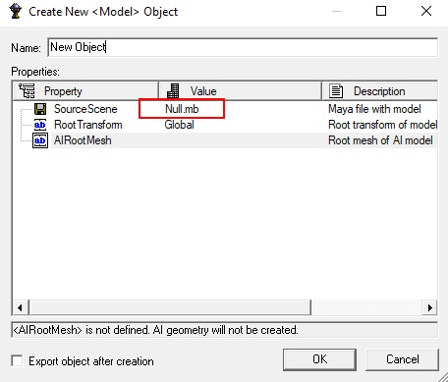The height and width of the screenshot is (382, 448).
Task: Sort by the Property column header
Action: (x=85, y=91)
